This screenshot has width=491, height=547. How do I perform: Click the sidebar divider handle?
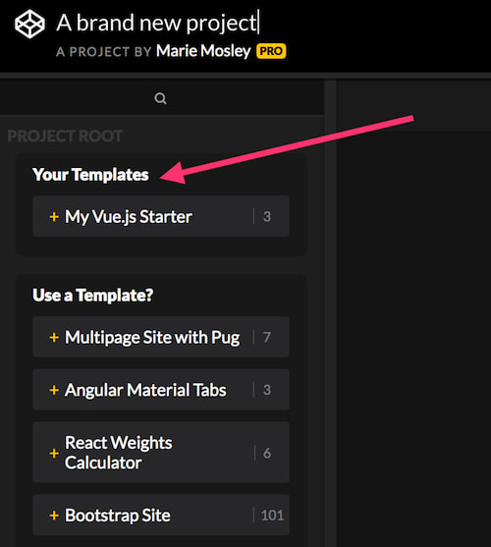[x=330, y=313]
